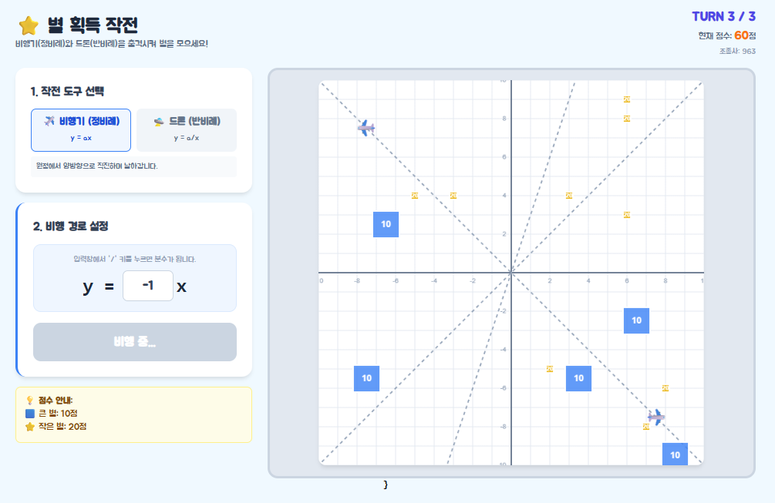This screenshot has width=775, height=503.
Task: Select the 드론 (반비례) tool option
Action: (x=187, y=130)
